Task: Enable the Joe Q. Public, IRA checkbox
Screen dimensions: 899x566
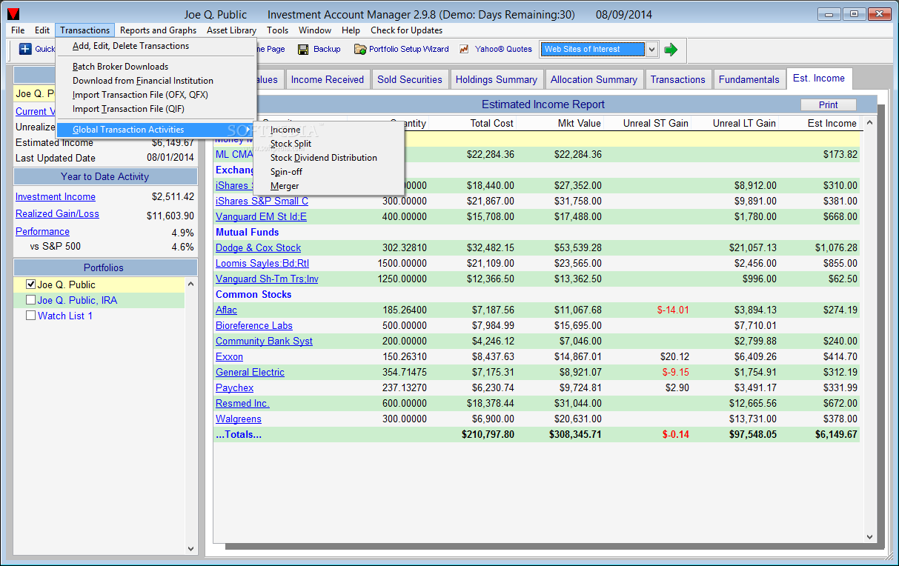Action: tap(30, 300)
